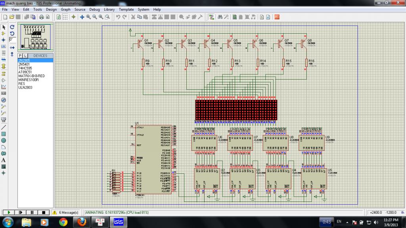Click the rotate clockwise icon

[12, 27]
